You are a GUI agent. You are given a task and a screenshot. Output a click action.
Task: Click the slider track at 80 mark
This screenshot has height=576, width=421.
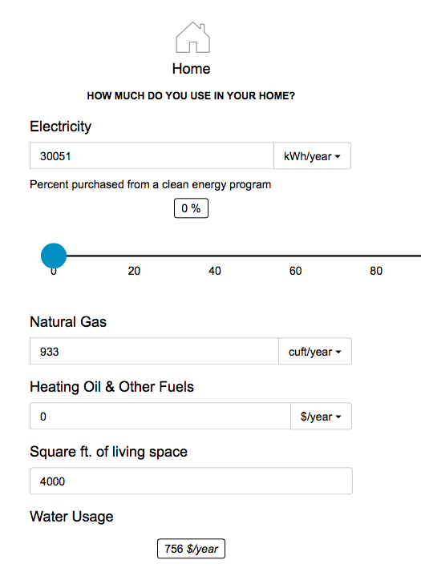coord(376,256)
